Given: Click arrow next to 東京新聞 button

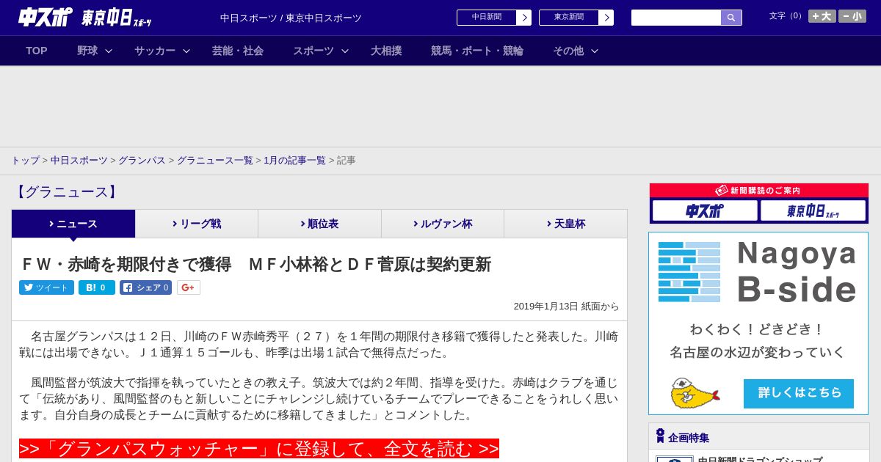Looking at the screenshot, I should (606, 18).
